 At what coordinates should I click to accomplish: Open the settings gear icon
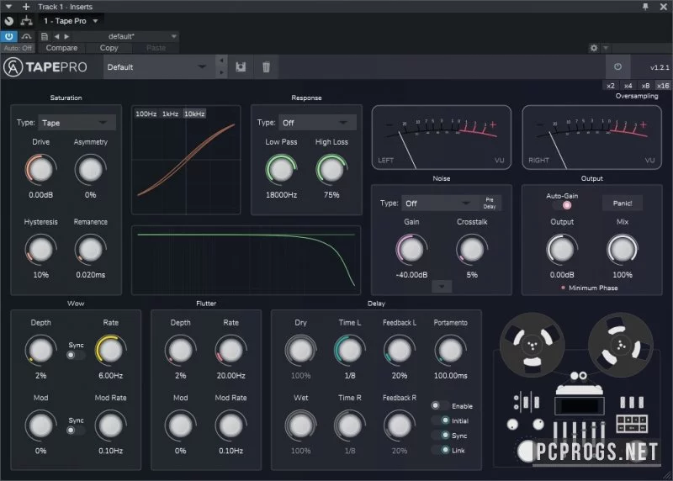pos(594,48)
